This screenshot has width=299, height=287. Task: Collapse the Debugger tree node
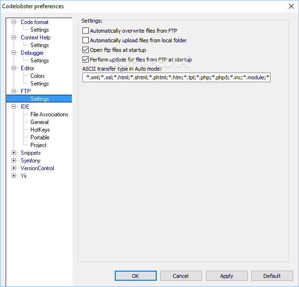[x=14, y=53]
